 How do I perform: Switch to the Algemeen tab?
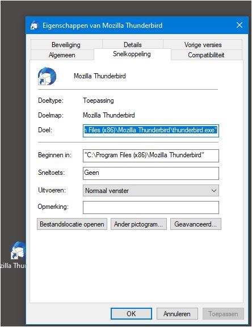point(62,55)
